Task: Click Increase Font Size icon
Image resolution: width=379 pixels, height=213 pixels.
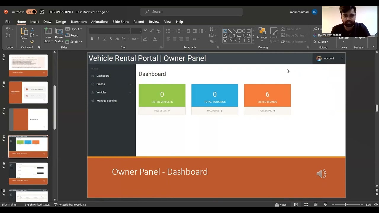Action: pyautogui.click(x=145, y=31)
